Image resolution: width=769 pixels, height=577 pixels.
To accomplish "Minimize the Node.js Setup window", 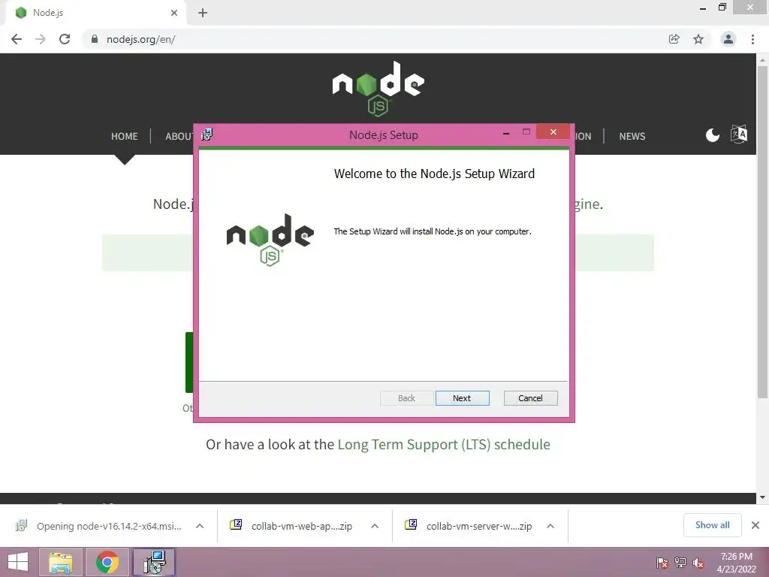I will [505, 133].
